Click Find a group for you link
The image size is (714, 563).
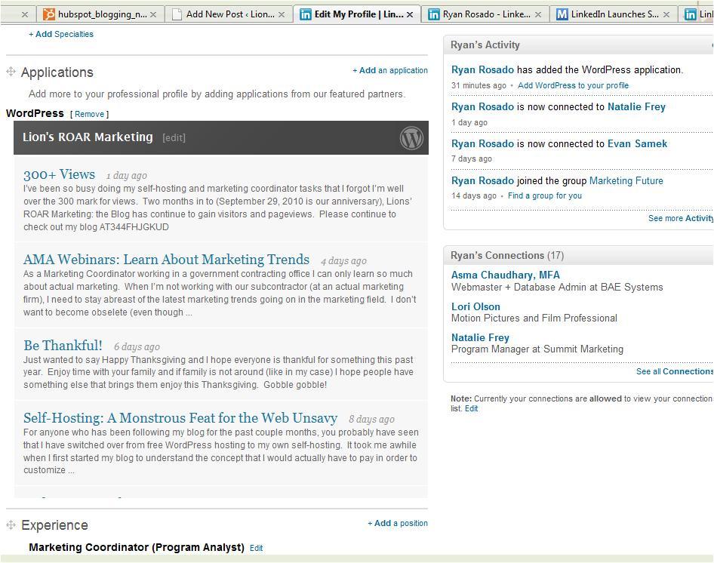tap(544, 195)
